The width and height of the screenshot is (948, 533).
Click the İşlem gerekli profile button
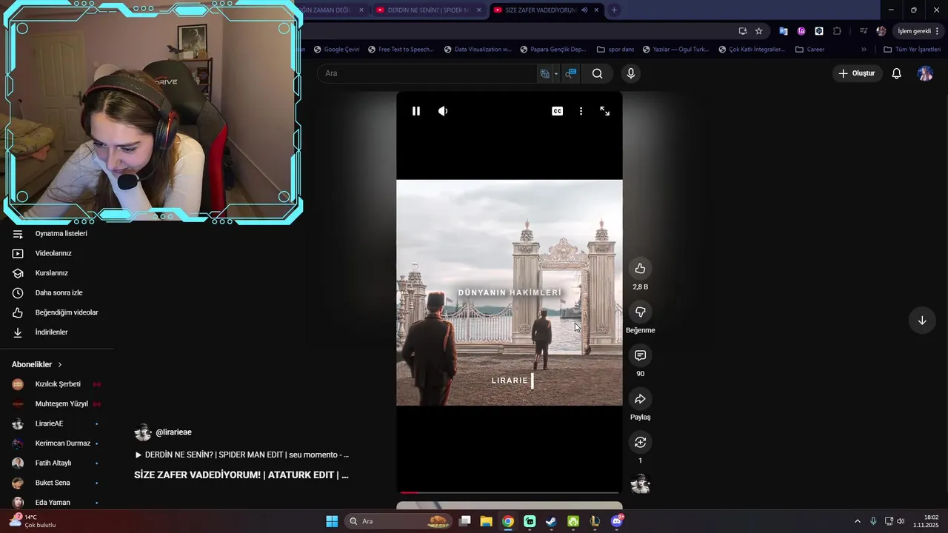pyautogui.click(x=918, y=31)
